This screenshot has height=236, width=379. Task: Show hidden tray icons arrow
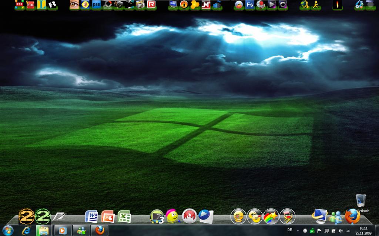[298, 231]
